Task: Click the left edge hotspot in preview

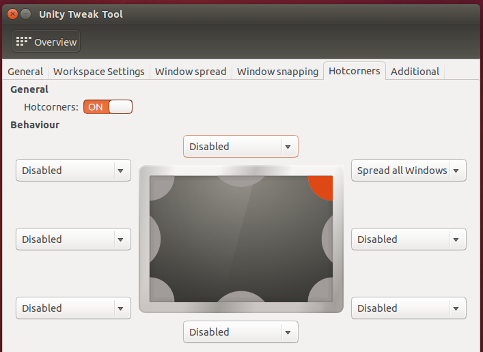Action: tap(155, 239)
